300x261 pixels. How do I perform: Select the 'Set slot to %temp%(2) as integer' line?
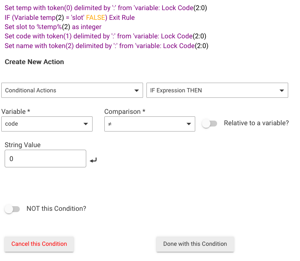(53, 27)
